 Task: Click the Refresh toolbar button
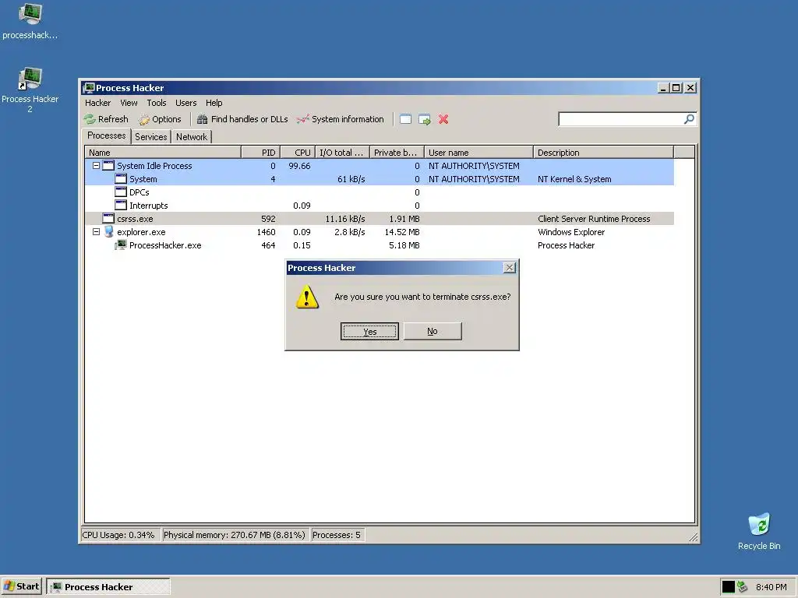point(106,119)
